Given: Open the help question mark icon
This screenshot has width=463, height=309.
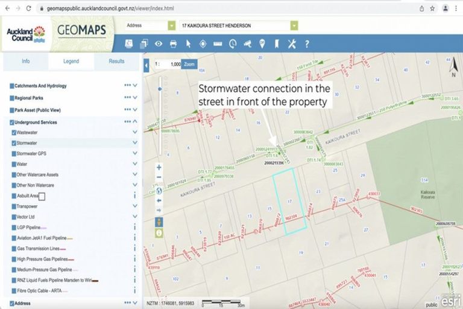Looking at the screenshot, I should 307,43.
